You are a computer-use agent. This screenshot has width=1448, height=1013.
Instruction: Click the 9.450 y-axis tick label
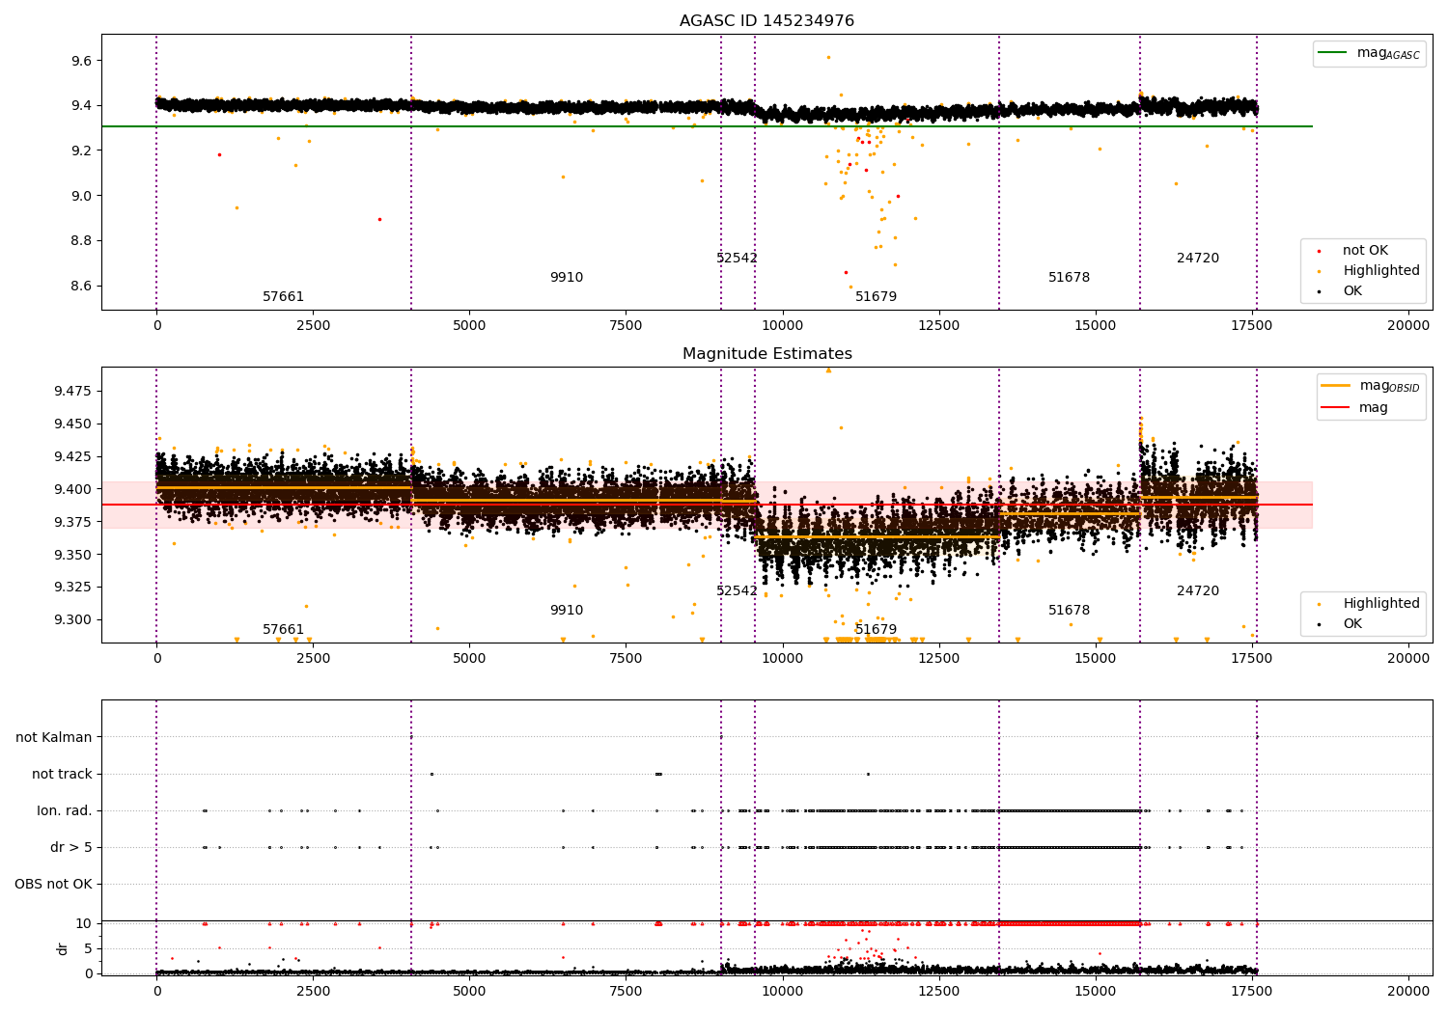72,424
